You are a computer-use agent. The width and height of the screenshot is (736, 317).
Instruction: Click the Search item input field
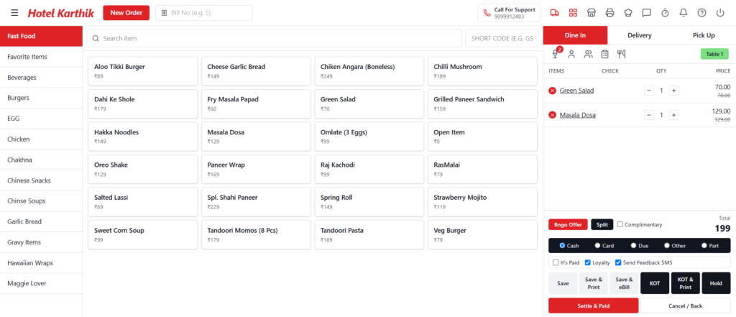coord(275,39)
